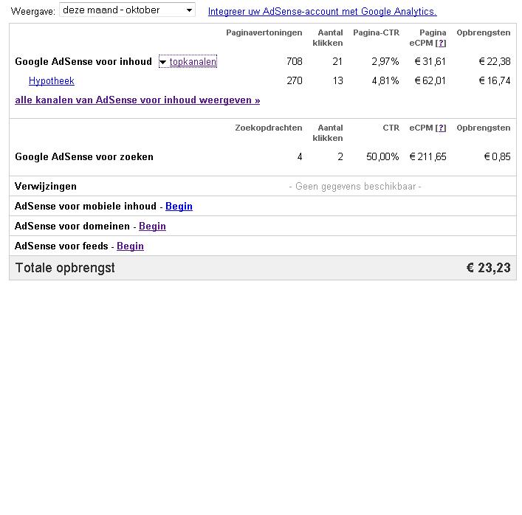Begin AdSense voor mobiele inhoud

pyautogui.click(x=179, y=207)
